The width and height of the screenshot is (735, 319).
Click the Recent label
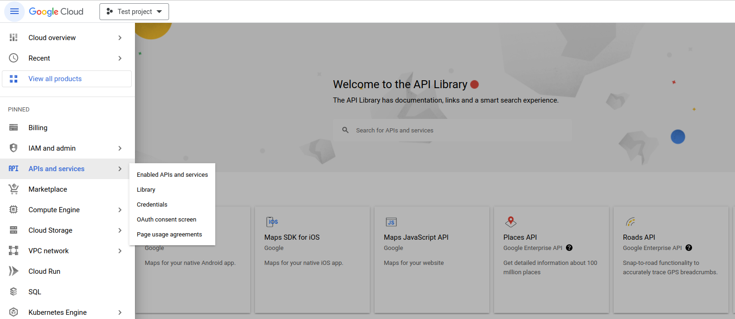[39, 58]
